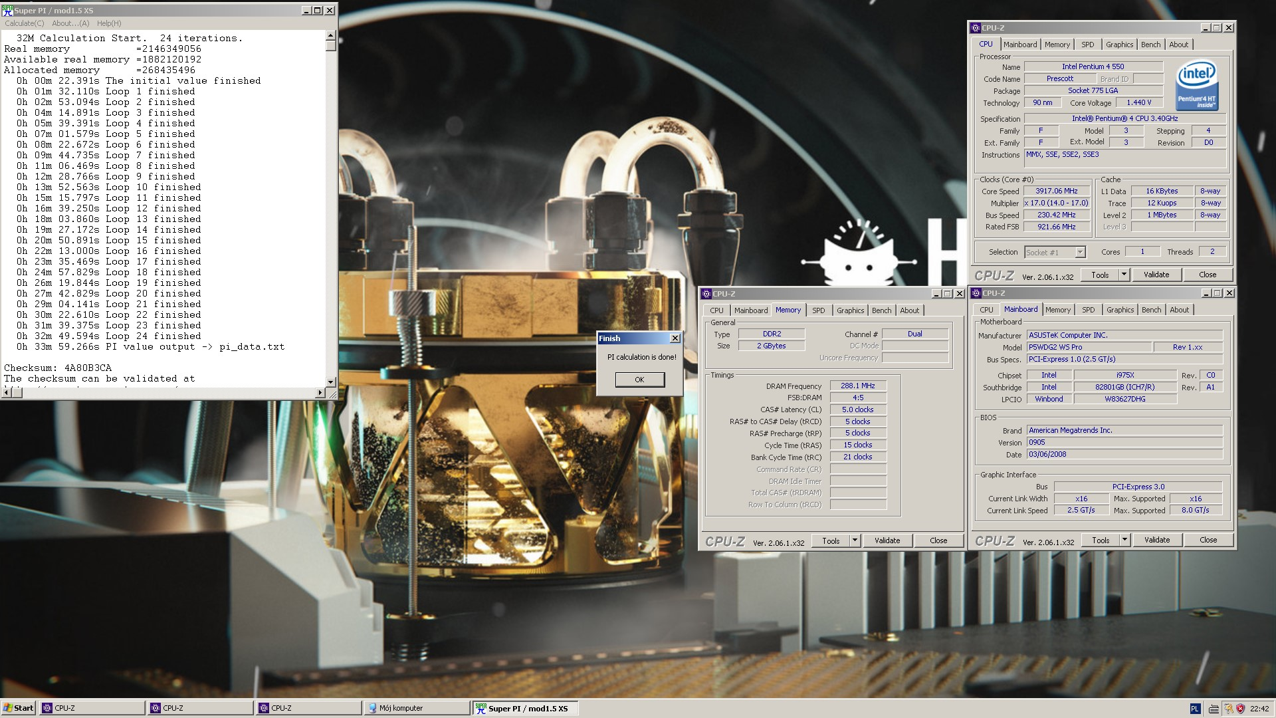Click the Close button in the CPU-Z Memory window
The image size is (1276, 718).
(938, 540)
